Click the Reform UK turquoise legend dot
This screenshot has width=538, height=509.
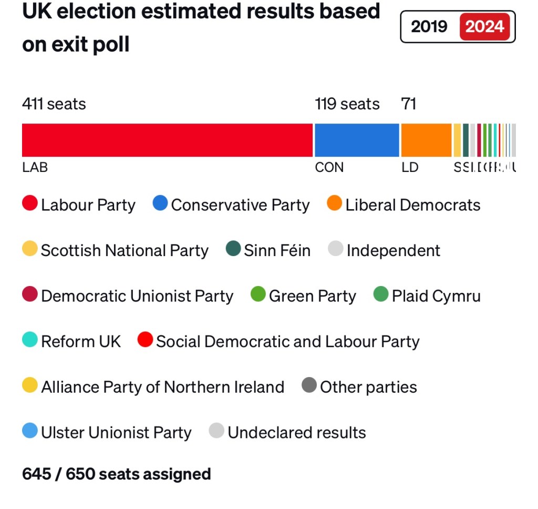coord(30,340)
